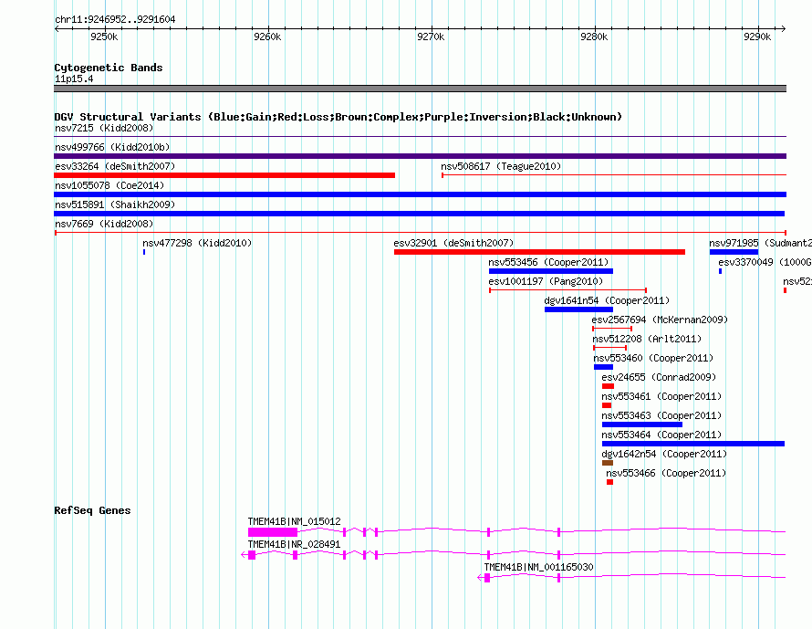Screen dimensions: 812x629
Task: Open variant nsv553464 (Cooper2011) label
Action: (661, 435)
